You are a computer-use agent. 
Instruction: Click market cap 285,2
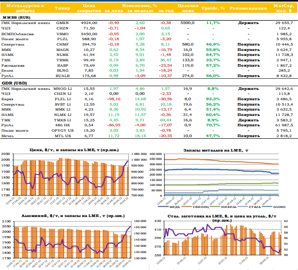(284, 70)
